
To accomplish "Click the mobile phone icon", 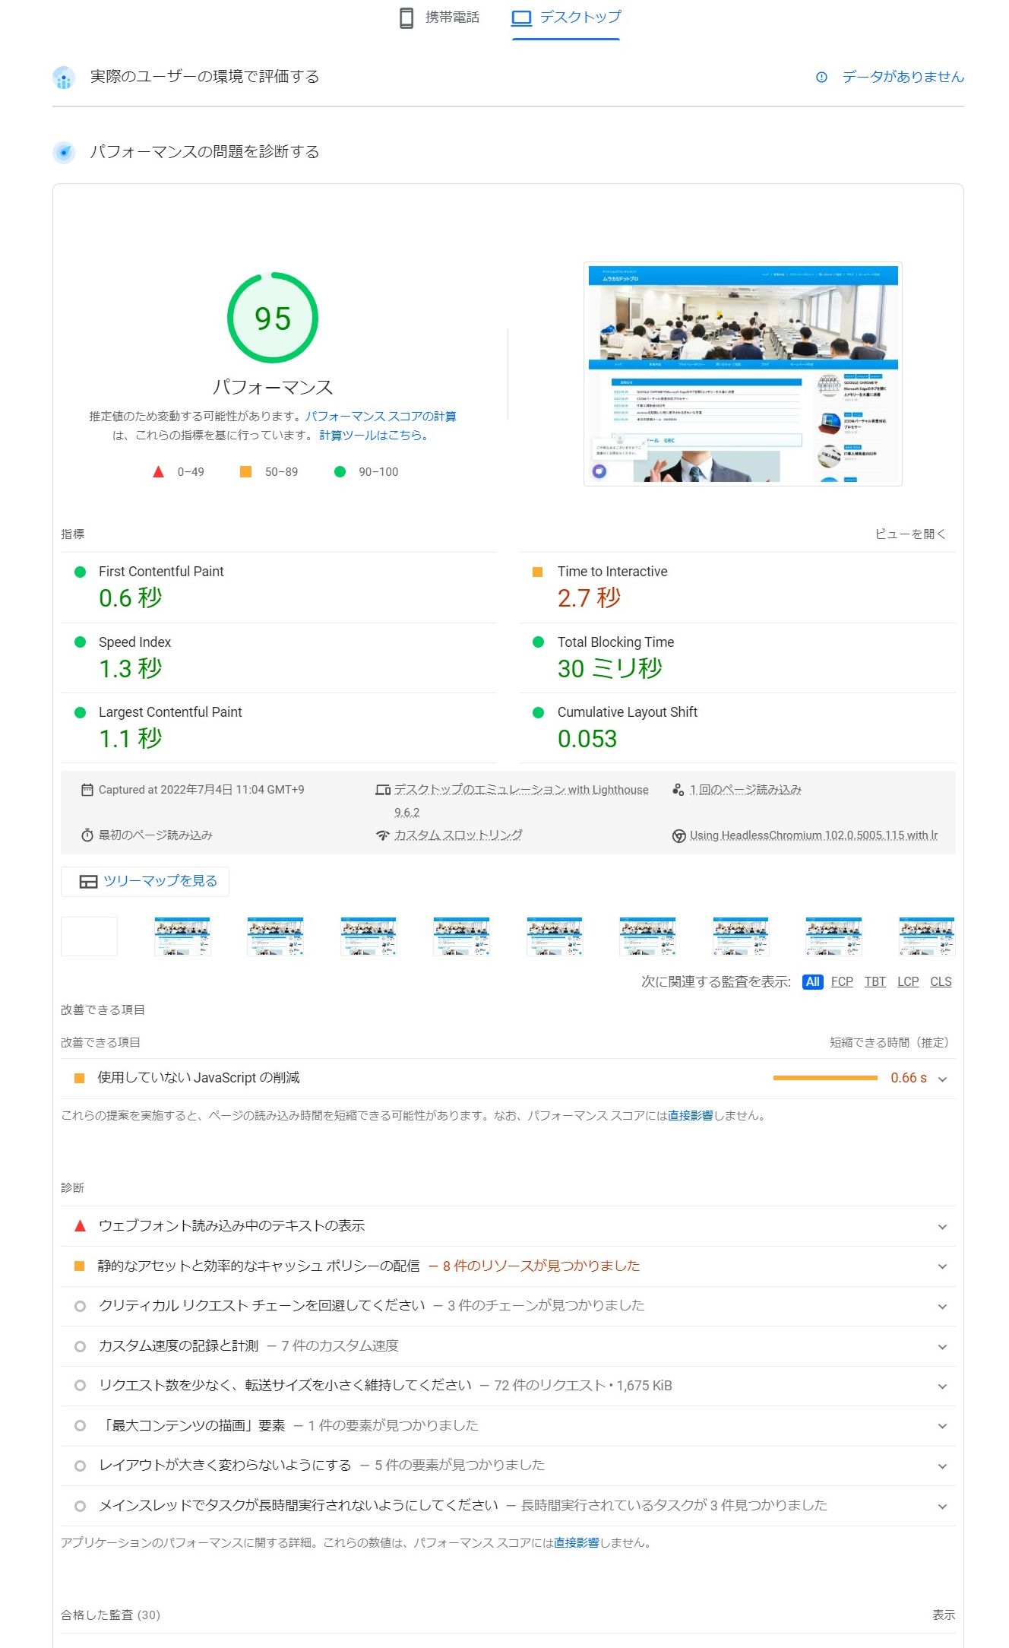I will (x=406, y=17).
